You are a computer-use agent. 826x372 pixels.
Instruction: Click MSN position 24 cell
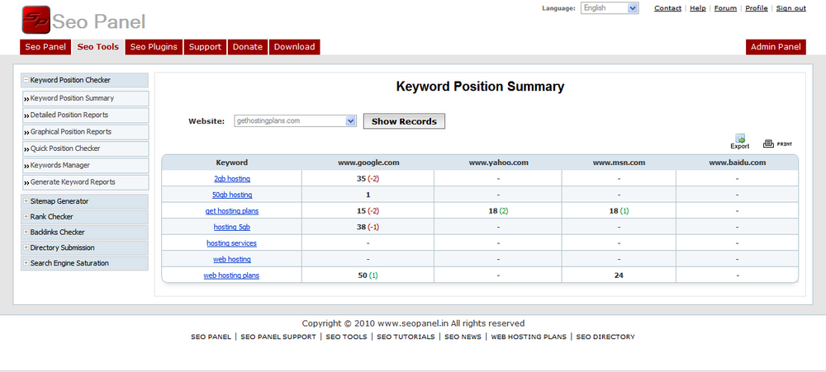pos(619,275)
